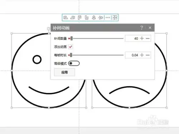Viewport: 179px width, 134px height.
Task: Click the 补间动画 dialog title bar
Action: (103, 28)
